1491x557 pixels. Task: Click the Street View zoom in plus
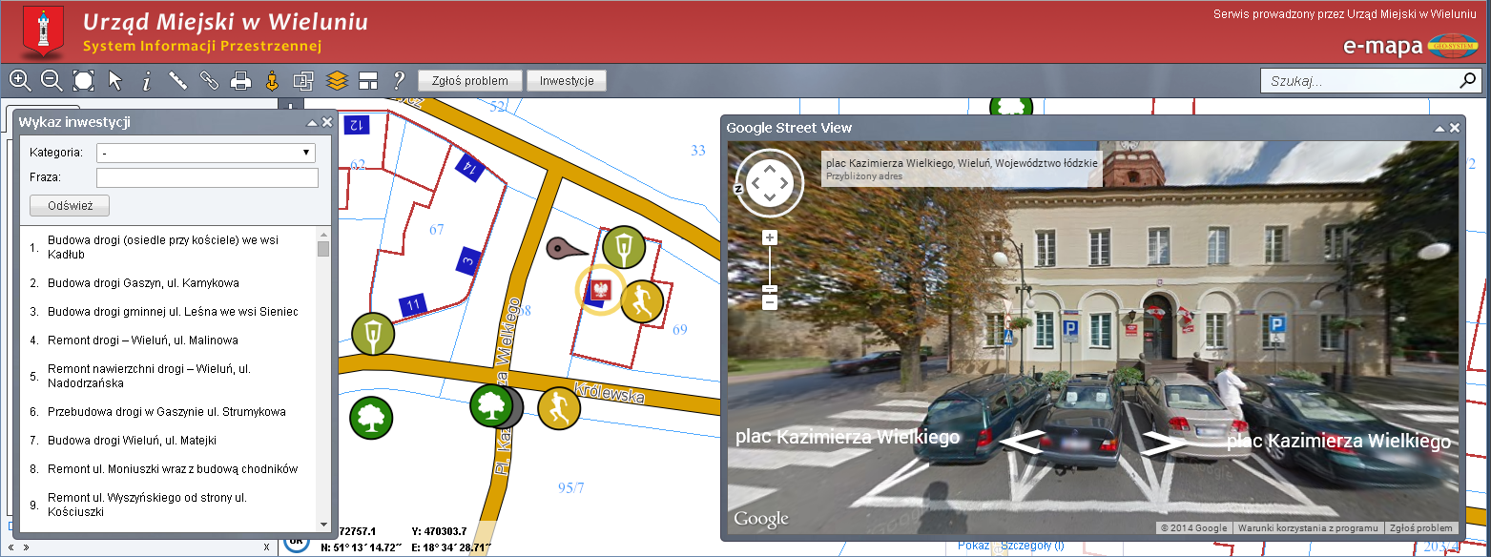tap(770, 237)
